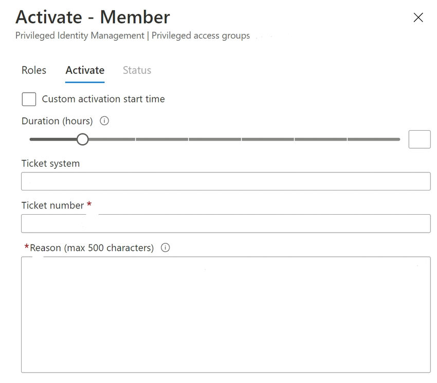Click the required Ticket number field

pos(225,223)
